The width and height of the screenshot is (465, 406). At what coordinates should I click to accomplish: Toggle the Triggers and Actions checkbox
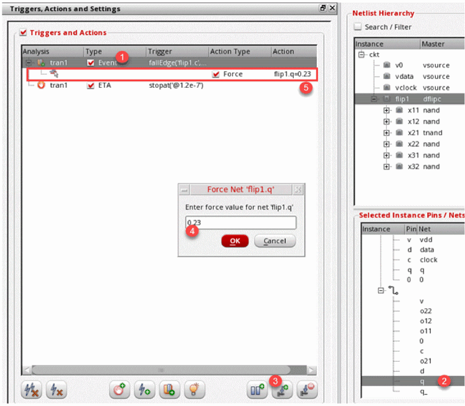pyautogui.click(x=23, y=32)
